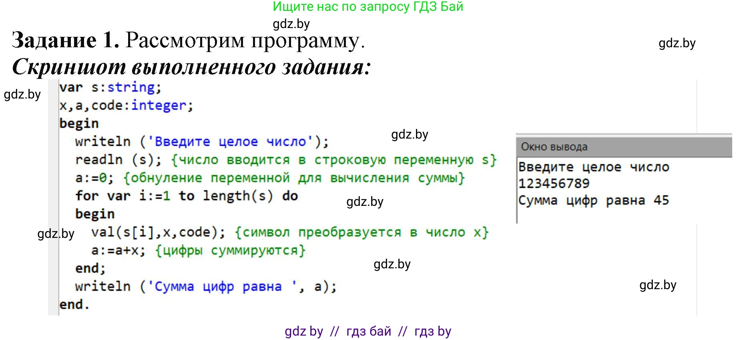Click the "a:=0;" assignment in code
This screenshot has height=340, width=737.
point(94,178)
